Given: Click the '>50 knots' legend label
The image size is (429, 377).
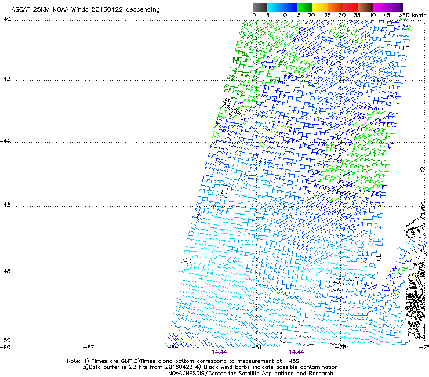Looking at the screenshot, I should [x=412, y=16].
